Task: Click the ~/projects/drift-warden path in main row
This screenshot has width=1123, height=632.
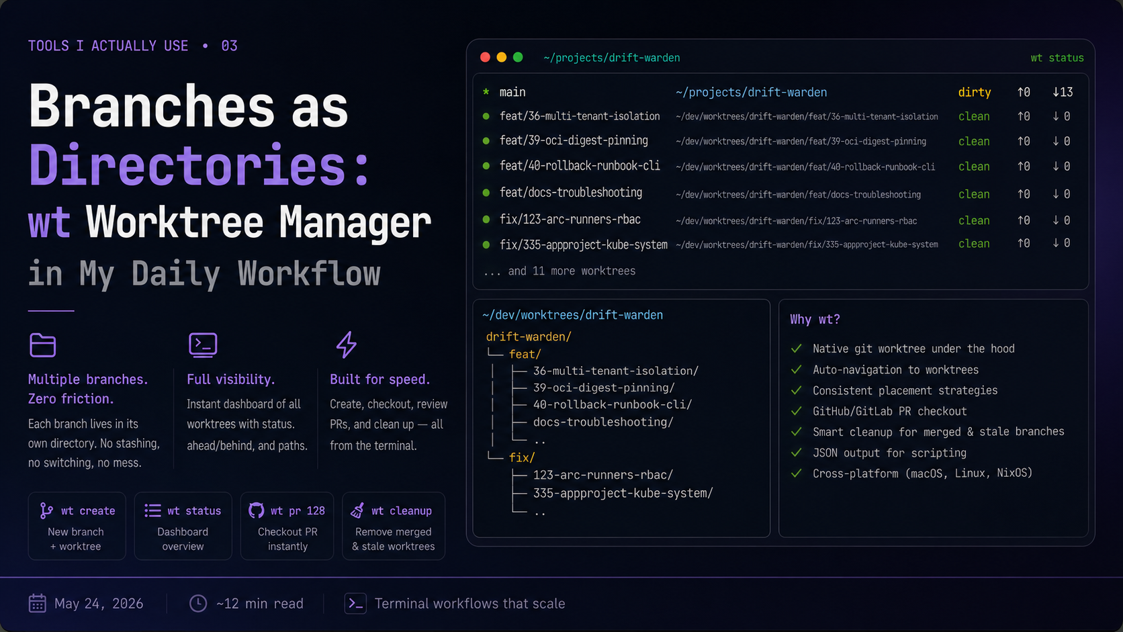Action: [751, 92]
